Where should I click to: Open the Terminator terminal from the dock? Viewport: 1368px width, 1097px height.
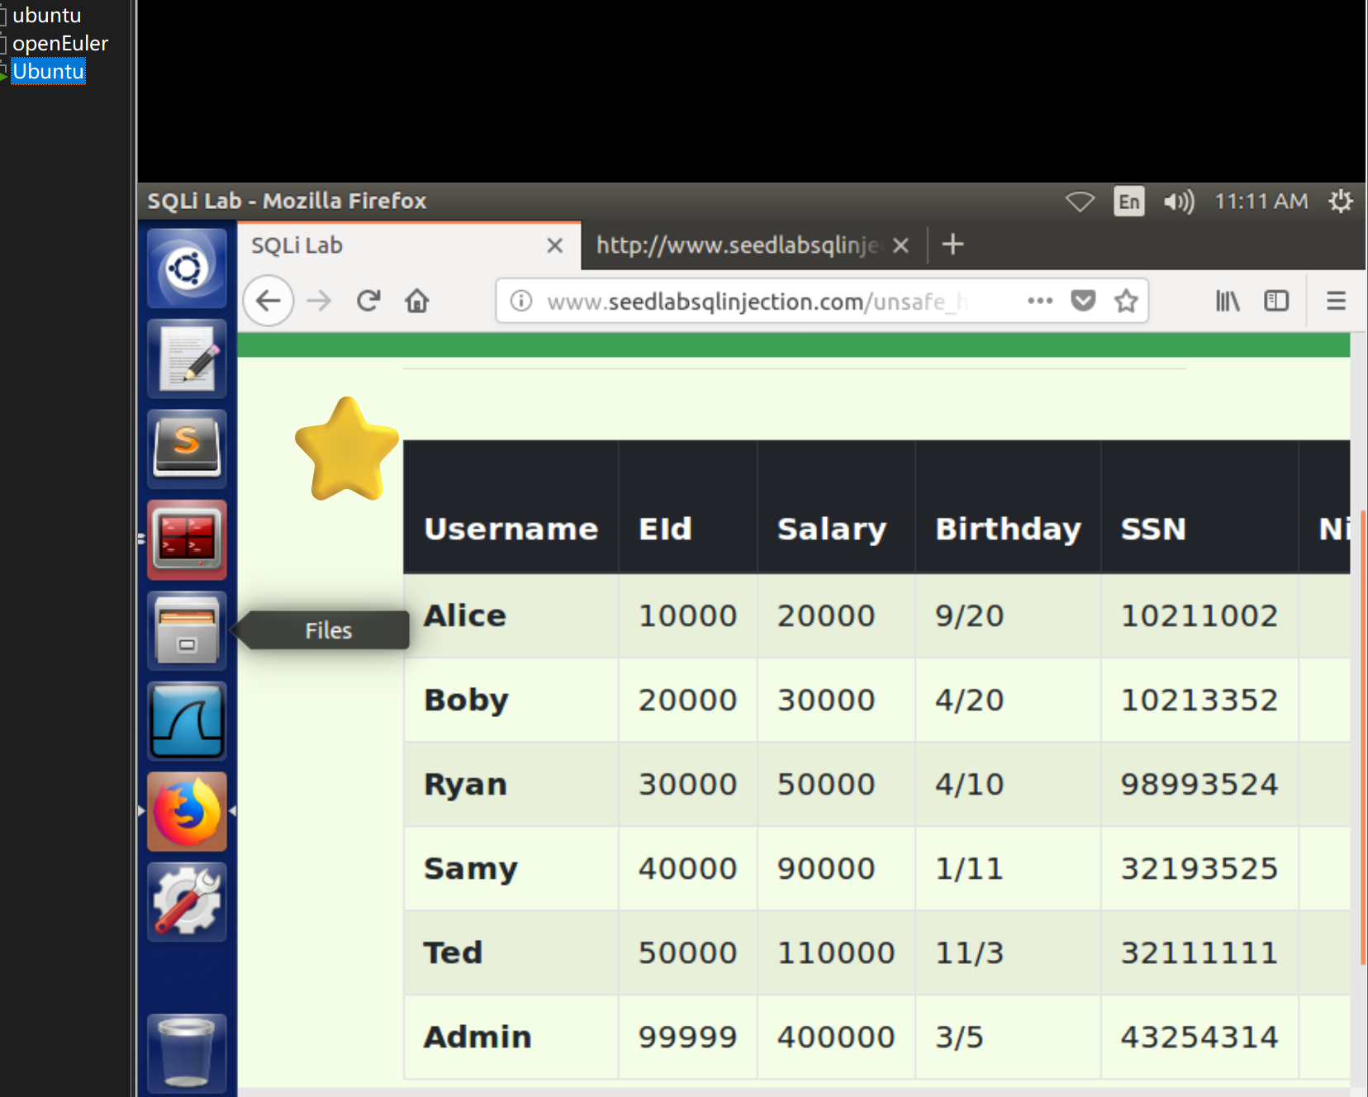(187, 539)
